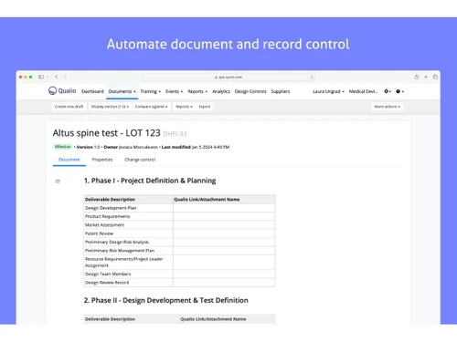Click Resource Requirements/Project Leader Assignment row
Viewport: 457px width, 342px height.
179,262
